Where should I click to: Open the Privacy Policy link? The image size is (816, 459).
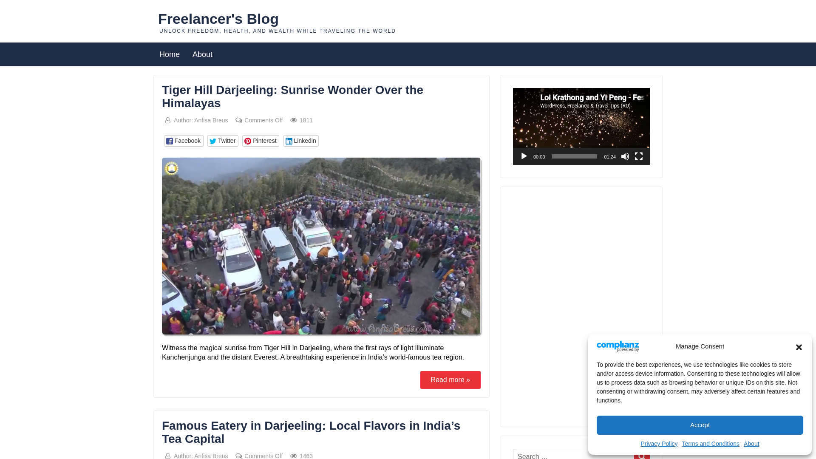659,444
